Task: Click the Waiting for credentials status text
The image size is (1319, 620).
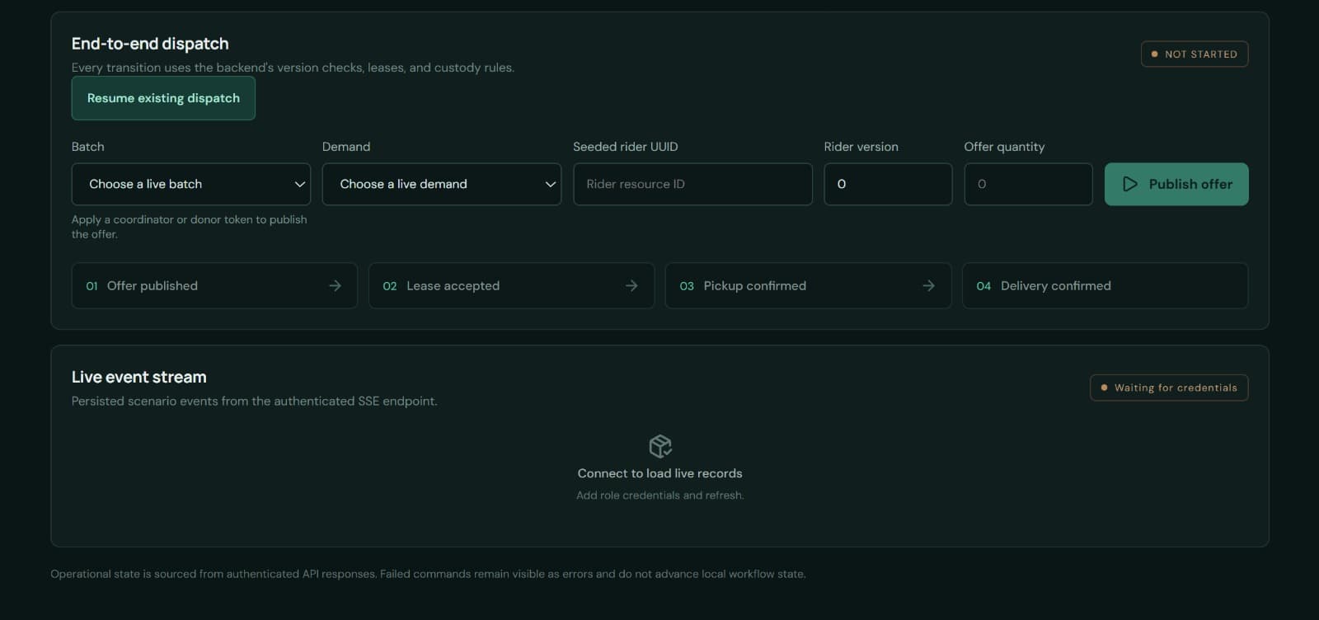Action: click(x=1176, y=387)
